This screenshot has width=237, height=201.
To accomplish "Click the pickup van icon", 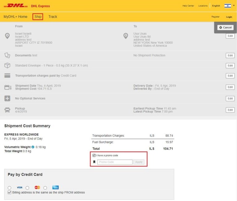I will (7, 110).
